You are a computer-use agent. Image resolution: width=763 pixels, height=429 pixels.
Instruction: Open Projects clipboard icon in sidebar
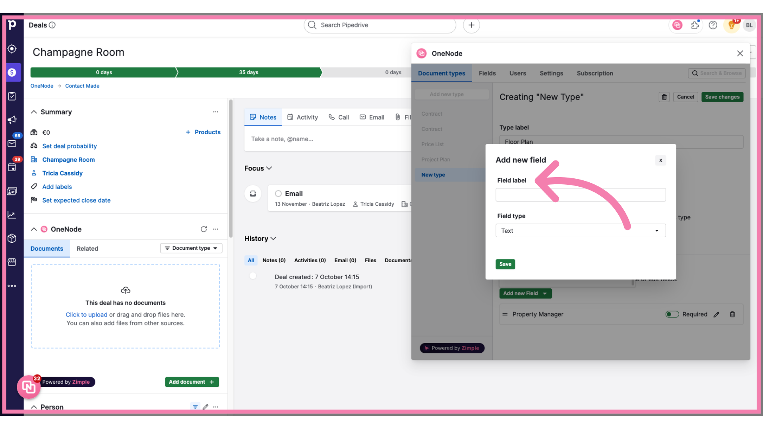click(12, 96)
